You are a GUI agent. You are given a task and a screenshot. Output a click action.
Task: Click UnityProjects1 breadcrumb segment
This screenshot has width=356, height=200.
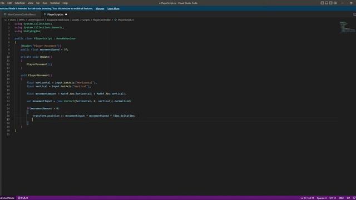(36, 20)
